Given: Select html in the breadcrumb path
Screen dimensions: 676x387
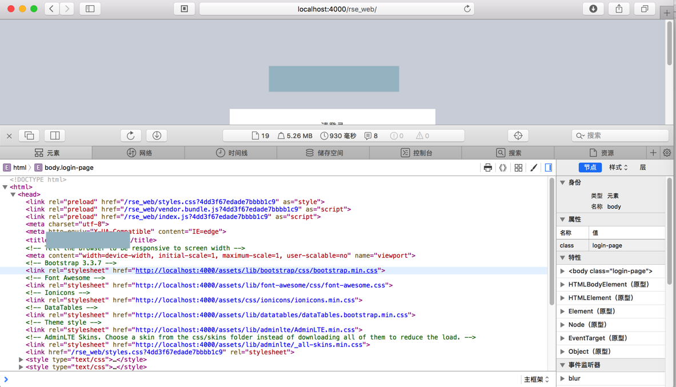Looking at the screenshot, I should [x=15, y=167].
